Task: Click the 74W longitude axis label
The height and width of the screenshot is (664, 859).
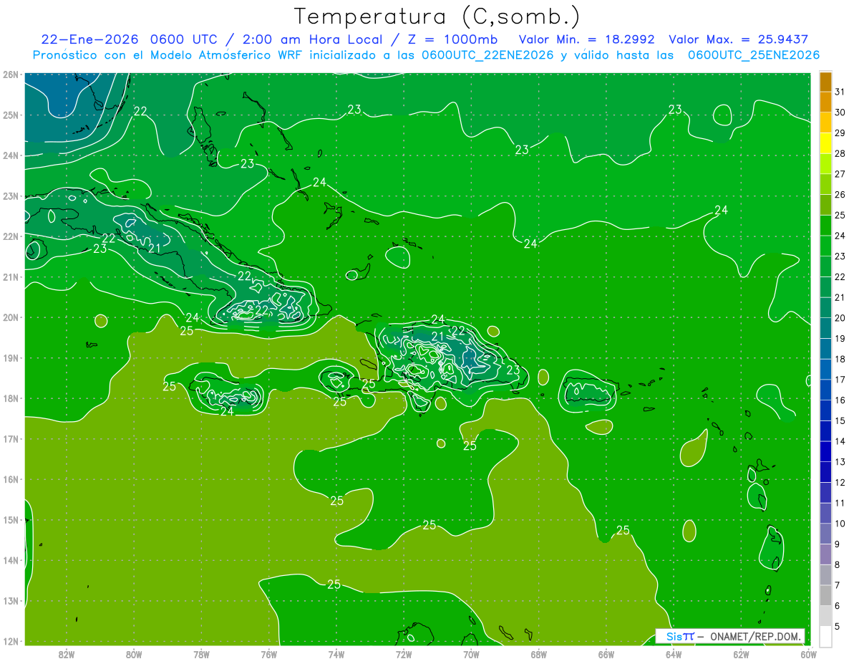Action: point(336,654)
